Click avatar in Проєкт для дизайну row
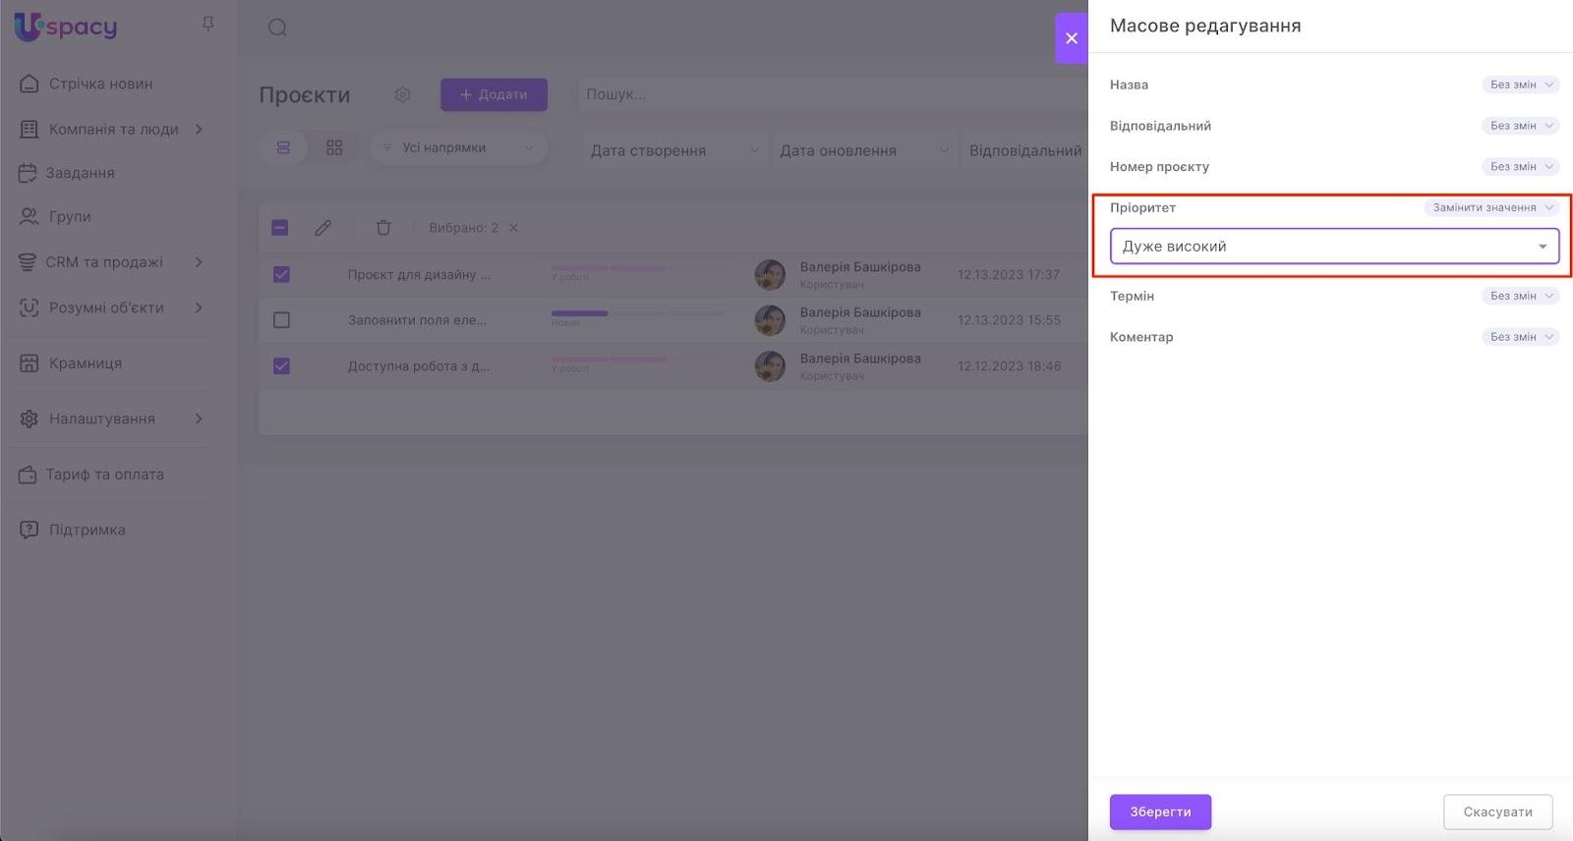The image size is (1573, 841). pyautogui.click(x=770, y=275)
